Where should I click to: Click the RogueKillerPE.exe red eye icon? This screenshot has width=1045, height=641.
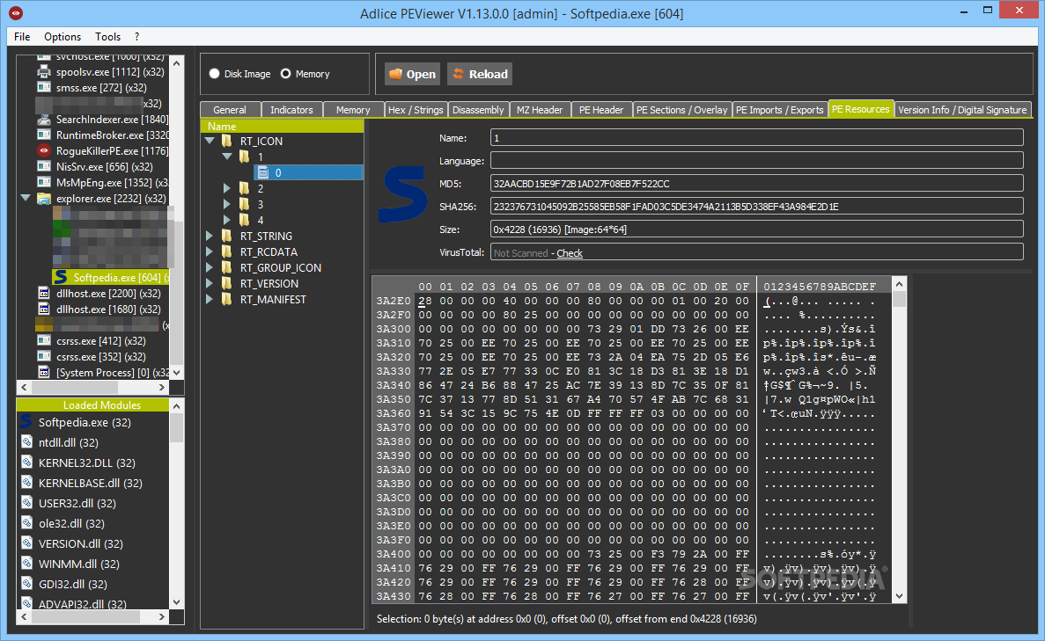pyautogui.click(x=44, y=150)
